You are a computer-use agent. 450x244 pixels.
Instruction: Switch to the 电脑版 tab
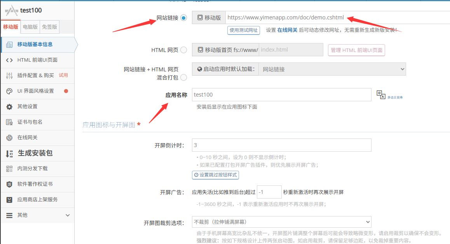tap(30, 27)
